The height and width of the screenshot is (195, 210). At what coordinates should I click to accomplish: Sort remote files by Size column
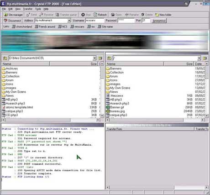point(178,64)
